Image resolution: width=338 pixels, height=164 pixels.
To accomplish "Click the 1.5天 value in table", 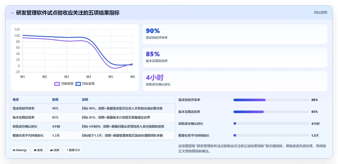I will click(x=56, y=136).
